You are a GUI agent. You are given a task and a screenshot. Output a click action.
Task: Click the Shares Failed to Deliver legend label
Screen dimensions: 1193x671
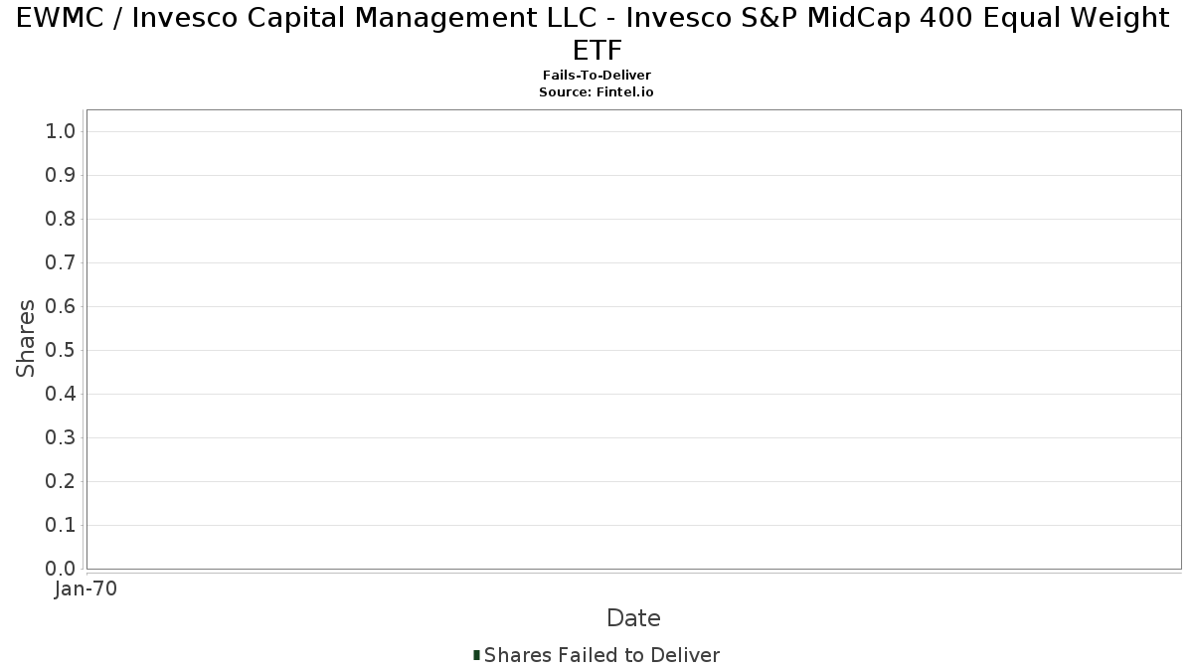click(x=601, y=655)
